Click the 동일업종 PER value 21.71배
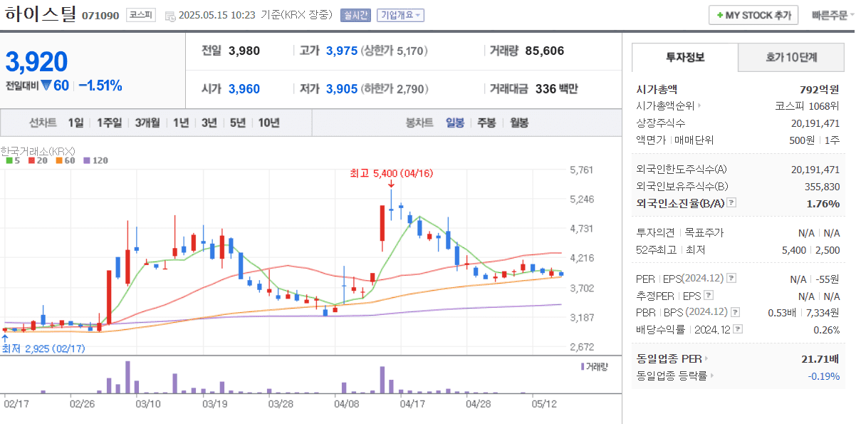 pos(820,358)
